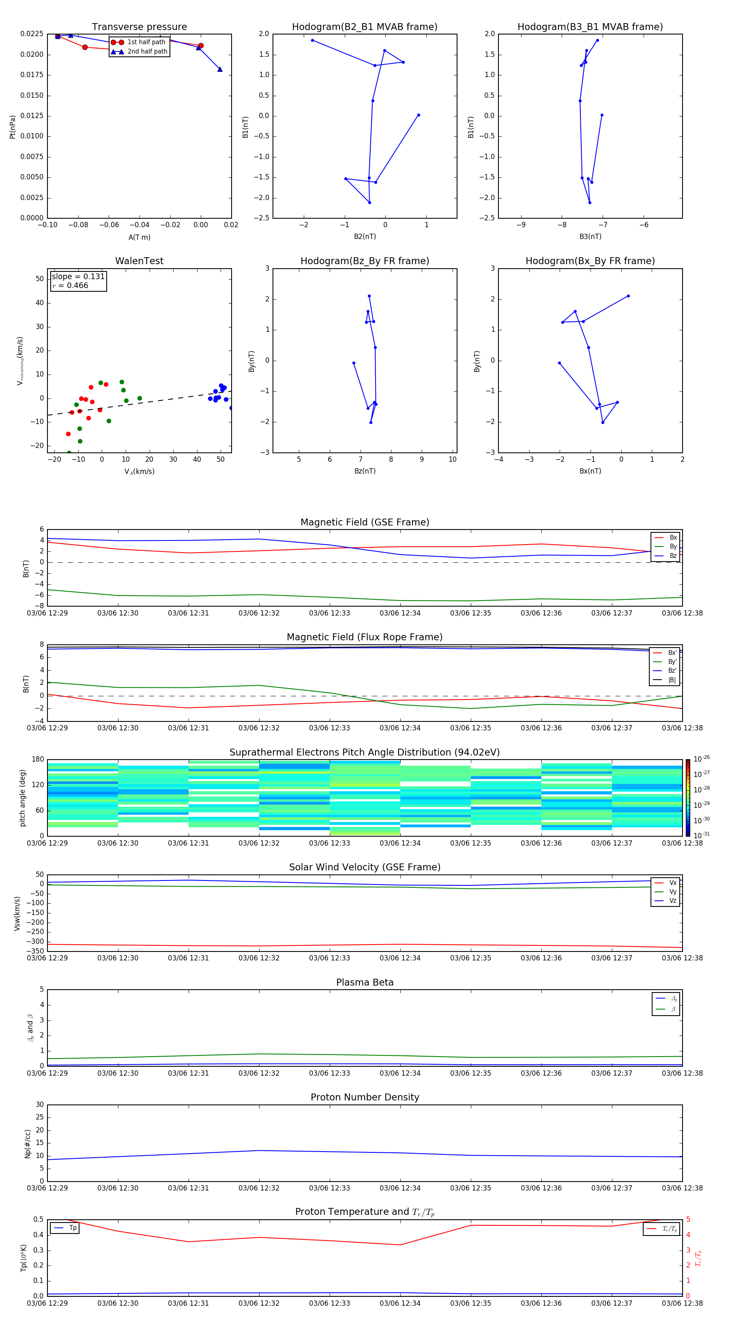
Task: Select the Hodogram(Bz_By FR frame) title
Action: [364, 261]
